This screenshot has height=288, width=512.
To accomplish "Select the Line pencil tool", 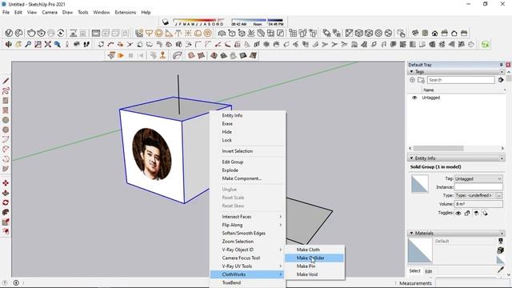I will [x=6, y=81].
